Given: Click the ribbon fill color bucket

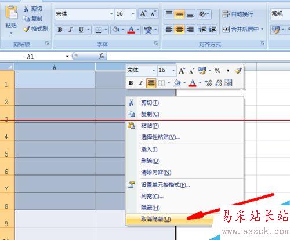Looking at the screenshot, I should [116, 30].
